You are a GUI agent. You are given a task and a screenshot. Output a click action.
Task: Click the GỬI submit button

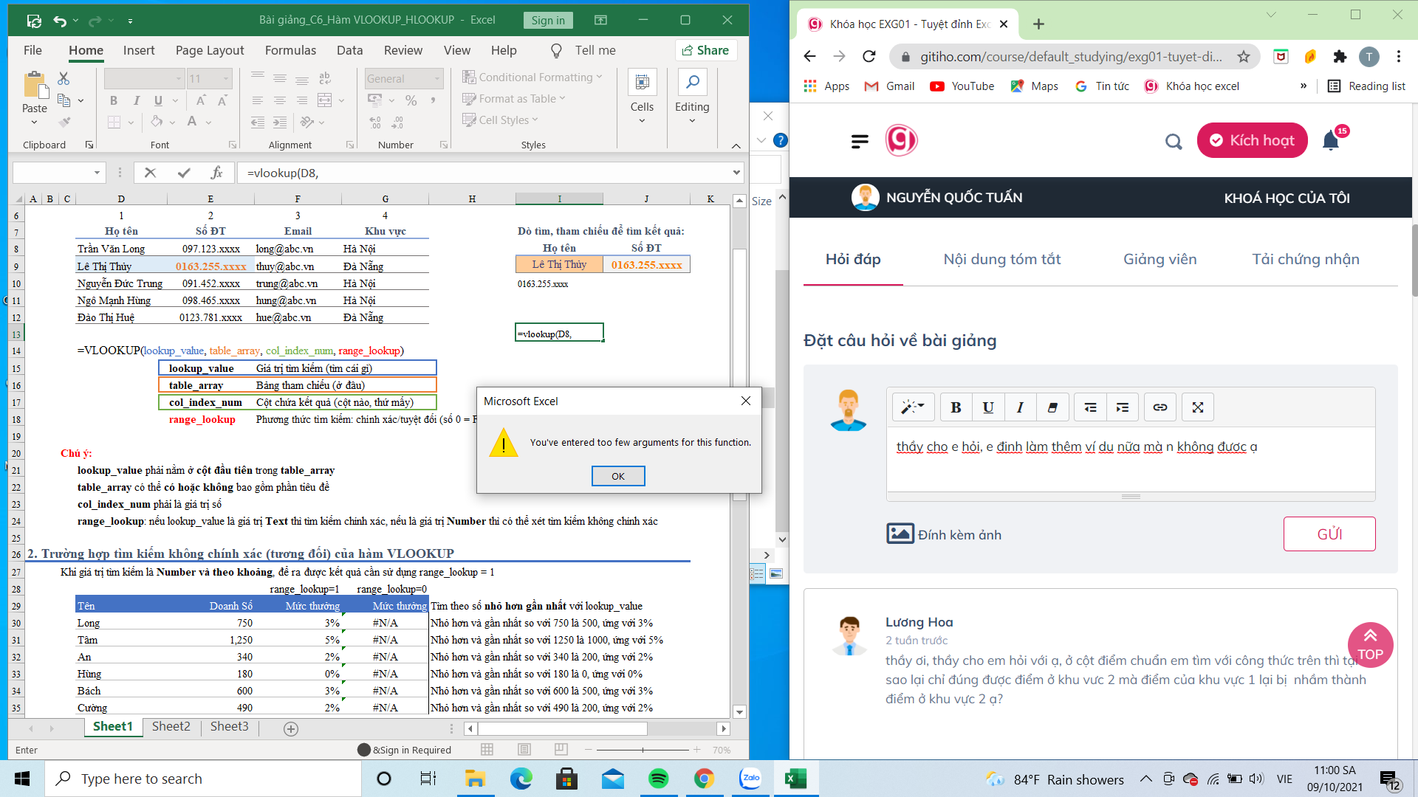1329,534
